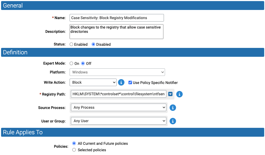
Task: Open the Registry Path blue arrow menu
Action: tap(170, 94)
